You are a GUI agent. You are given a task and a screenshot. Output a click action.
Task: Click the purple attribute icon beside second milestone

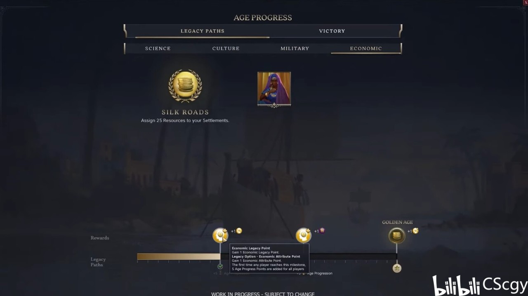pyautogui.click(x=322, y=231)
